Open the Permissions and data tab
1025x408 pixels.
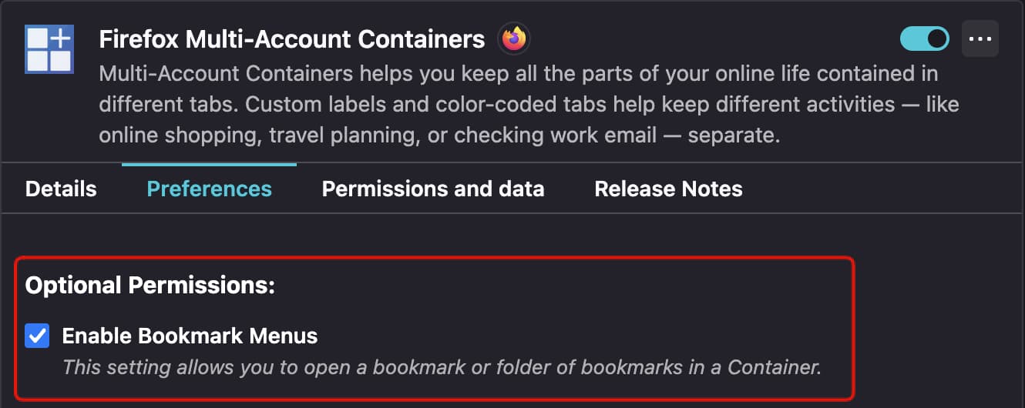point(433,189)
